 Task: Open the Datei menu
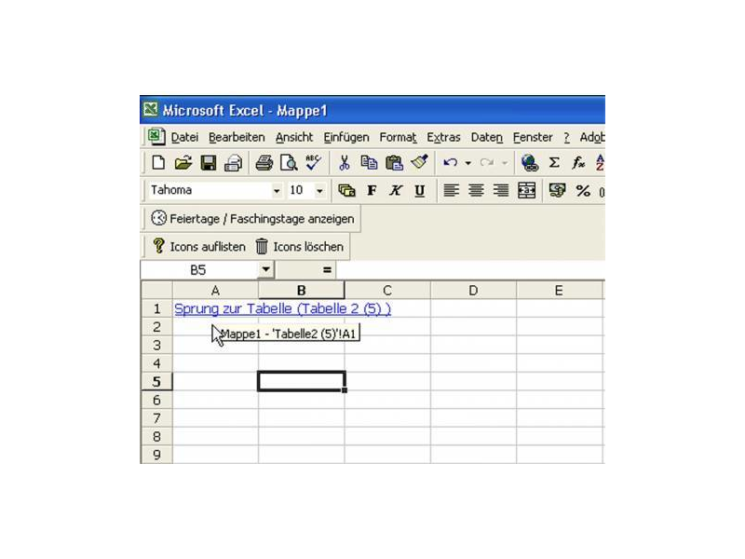184,137
